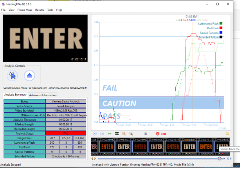Click the 'Saved Analysis' video source value
241x170 pixels.
click(66, 106)
